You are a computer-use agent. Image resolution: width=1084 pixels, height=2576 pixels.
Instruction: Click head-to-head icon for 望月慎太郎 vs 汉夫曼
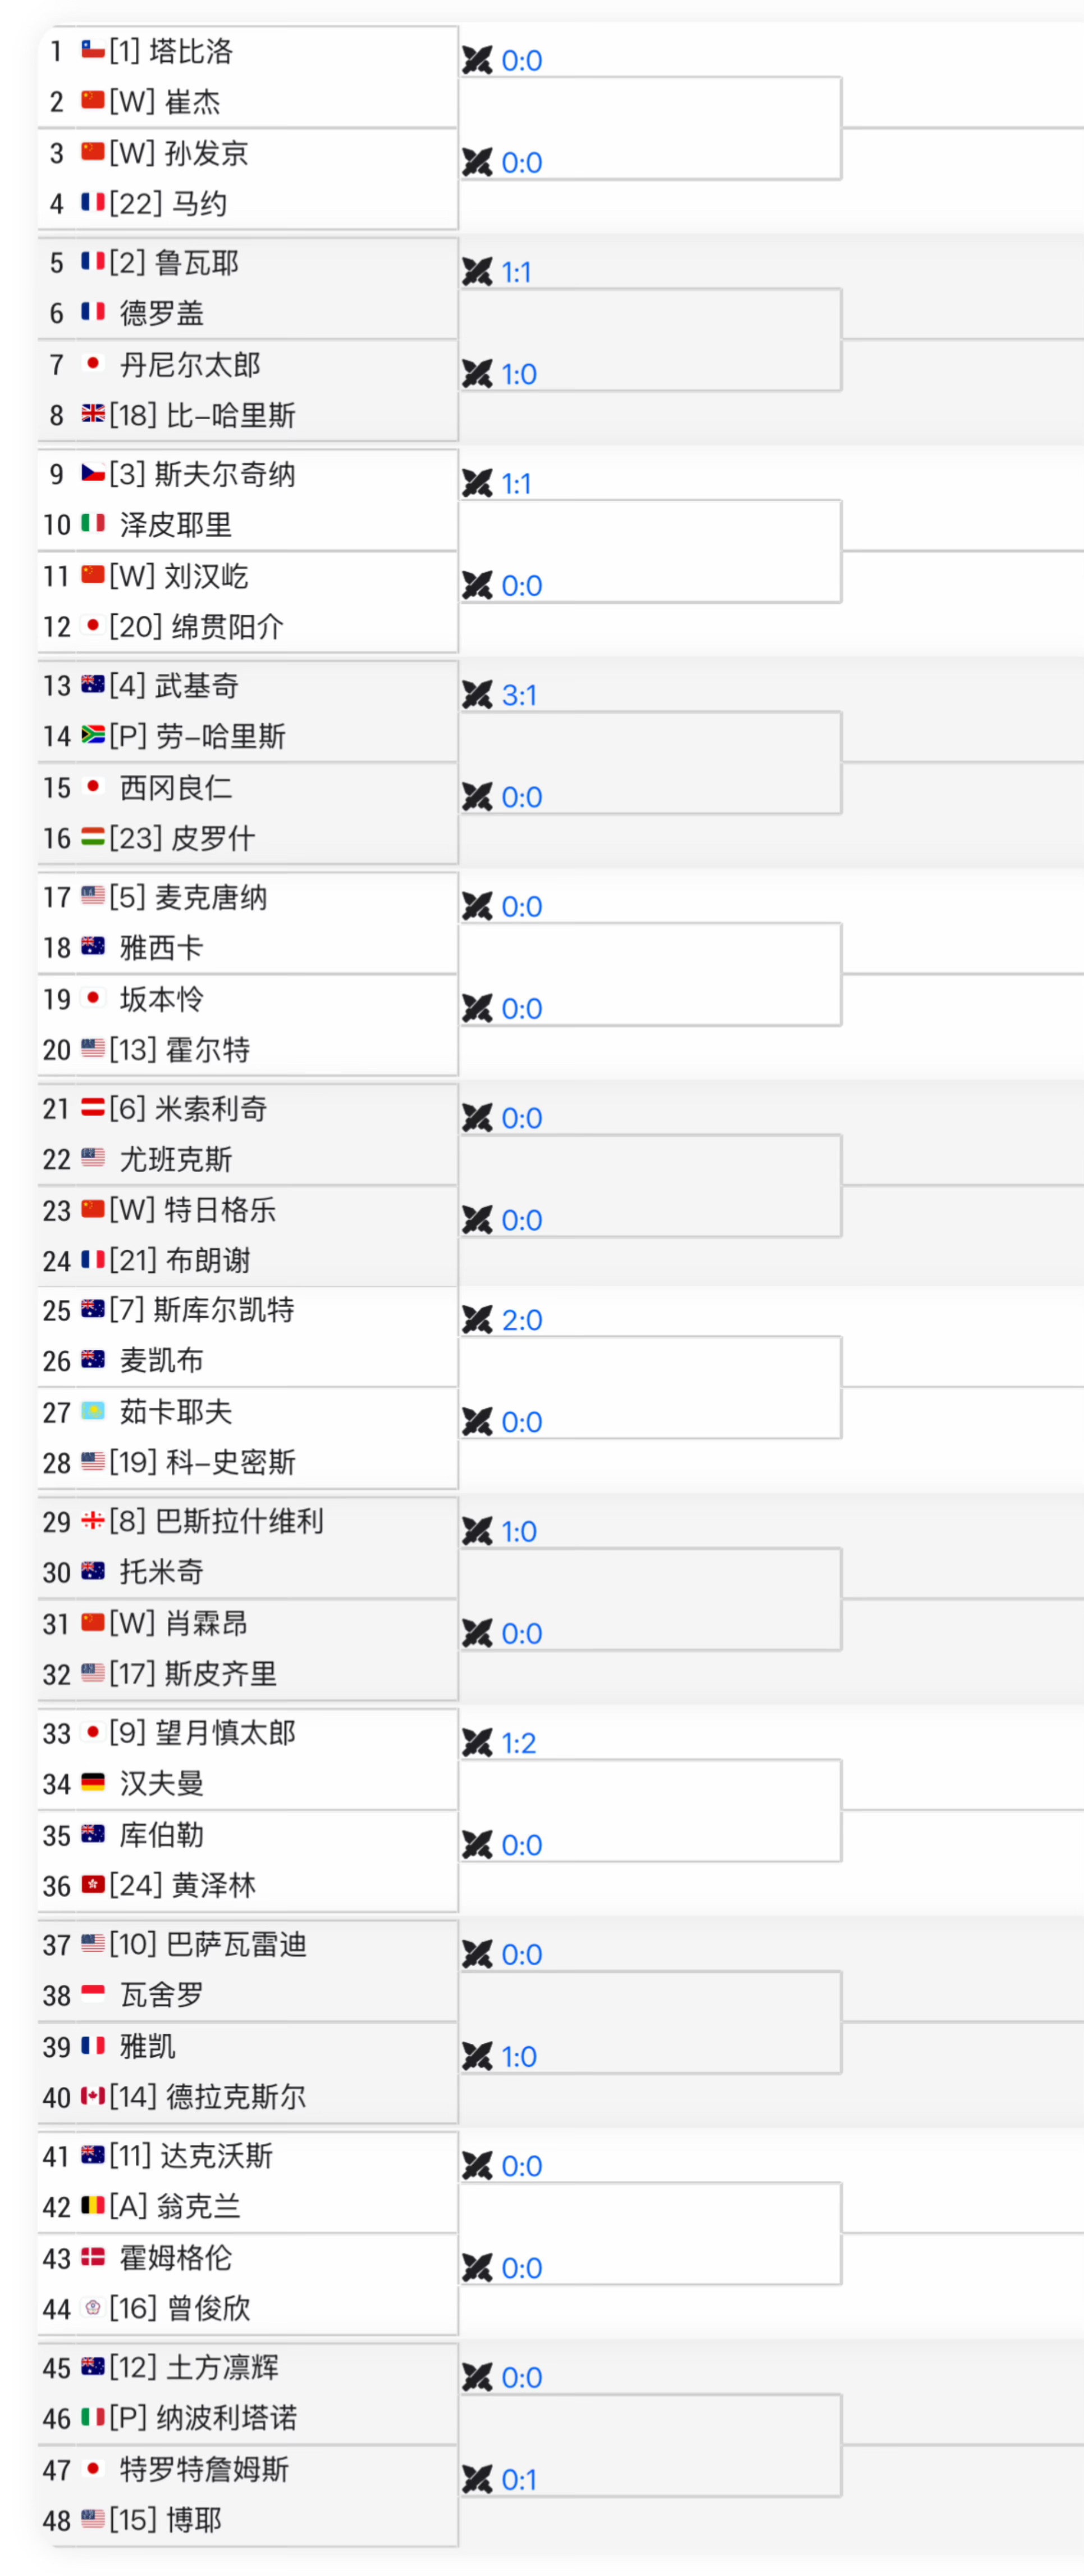pos(478,1743)
